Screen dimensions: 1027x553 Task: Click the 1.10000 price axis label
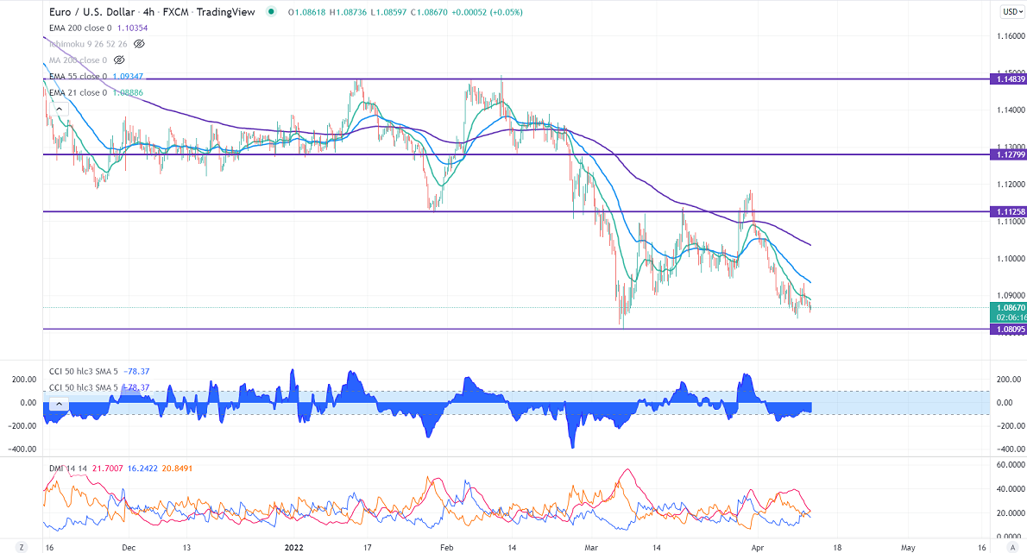(x=1011, y=259)
